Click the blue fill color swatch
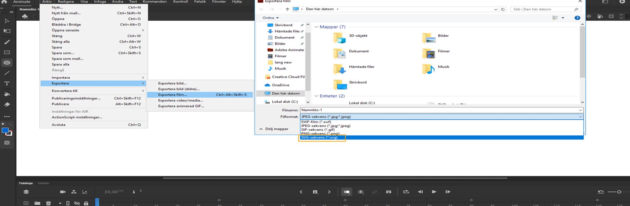The image size is (630, 206). 5,130
